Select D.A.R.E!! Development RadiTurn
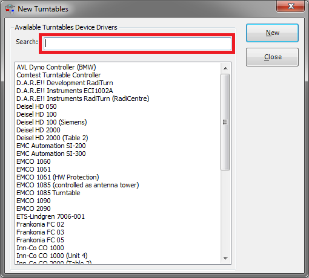 click(x=65, y=83)
